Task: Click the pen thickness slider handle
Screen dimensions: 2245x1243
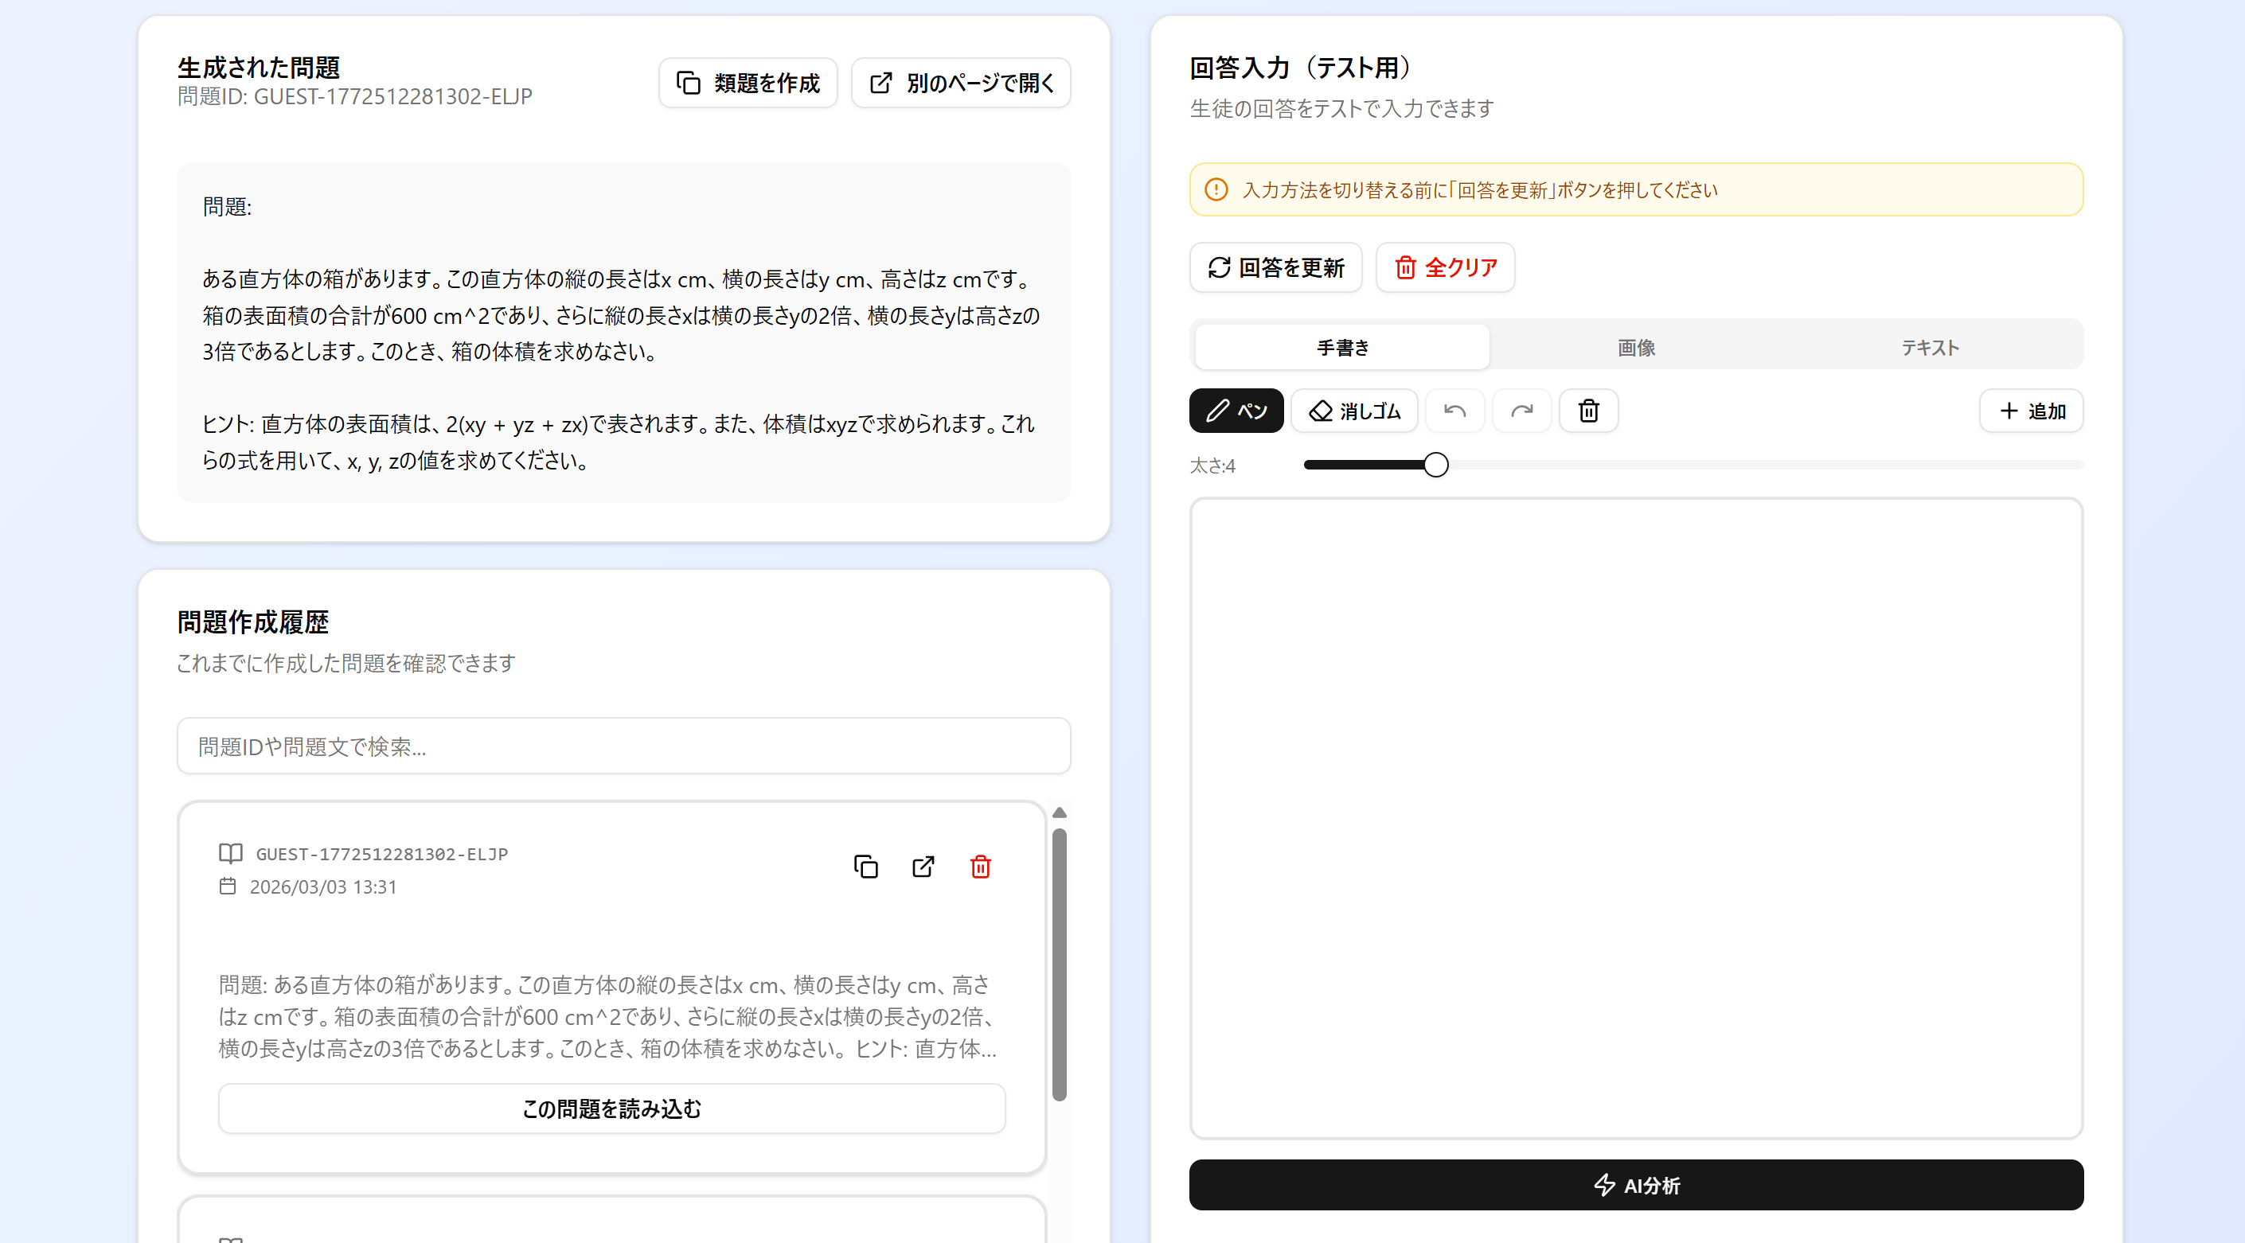Action: pyautogui.click(x=1435, y=466)
